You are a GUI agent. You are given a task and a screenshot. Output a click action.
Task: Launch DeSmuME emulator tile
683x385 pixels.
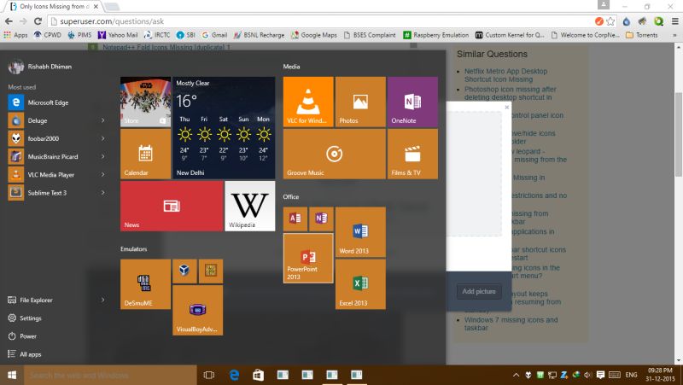(145, 284)
